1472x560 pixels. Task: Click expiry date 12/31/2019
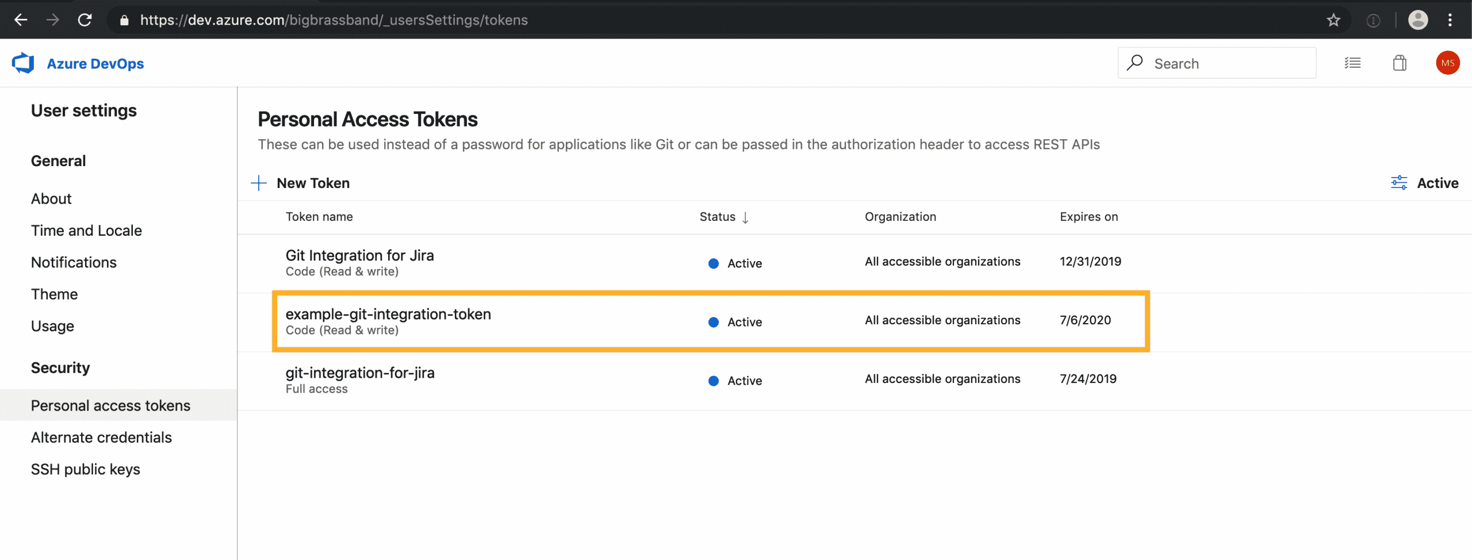pyautogui.click(x=1090, y=262)
